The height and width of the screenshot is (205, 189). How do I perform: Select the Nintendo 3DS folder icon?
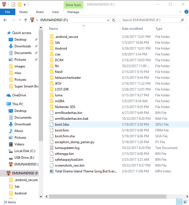pos(52,107)
